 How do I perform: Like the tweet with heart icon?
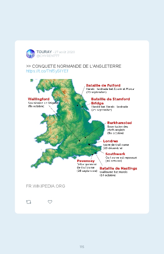click(x=50, y=202)
